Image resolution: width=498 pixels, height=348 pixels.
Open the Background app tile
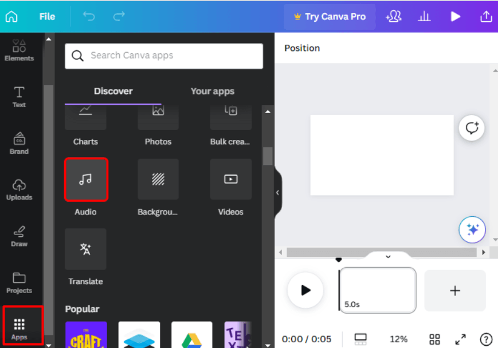tap(158, 179)
